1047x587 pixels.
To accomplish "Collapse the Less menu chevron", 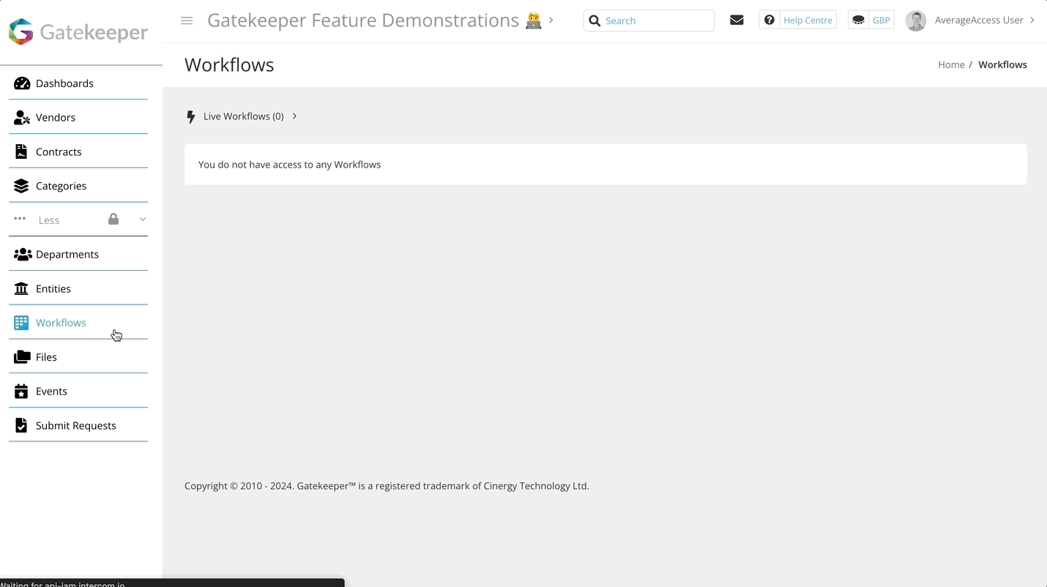I will click(143, 220).
